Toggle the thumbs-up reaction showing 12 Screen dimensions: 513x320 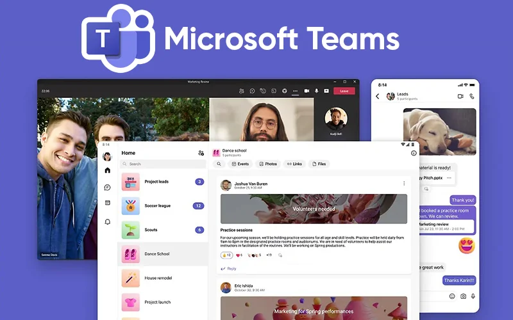226,255
